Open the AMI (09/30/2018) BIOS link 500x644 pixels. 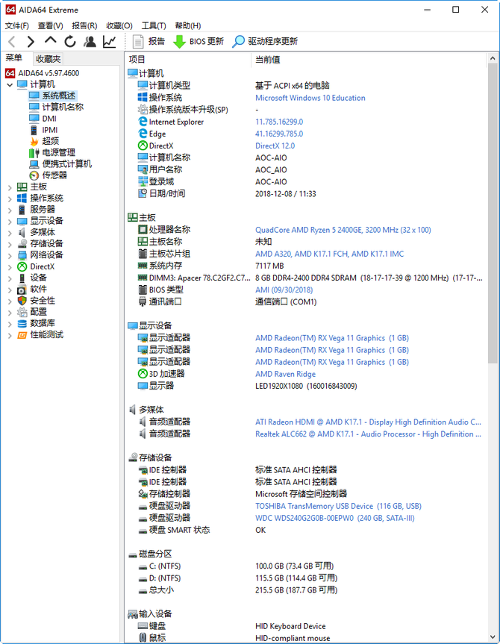(x=284, y=290)
